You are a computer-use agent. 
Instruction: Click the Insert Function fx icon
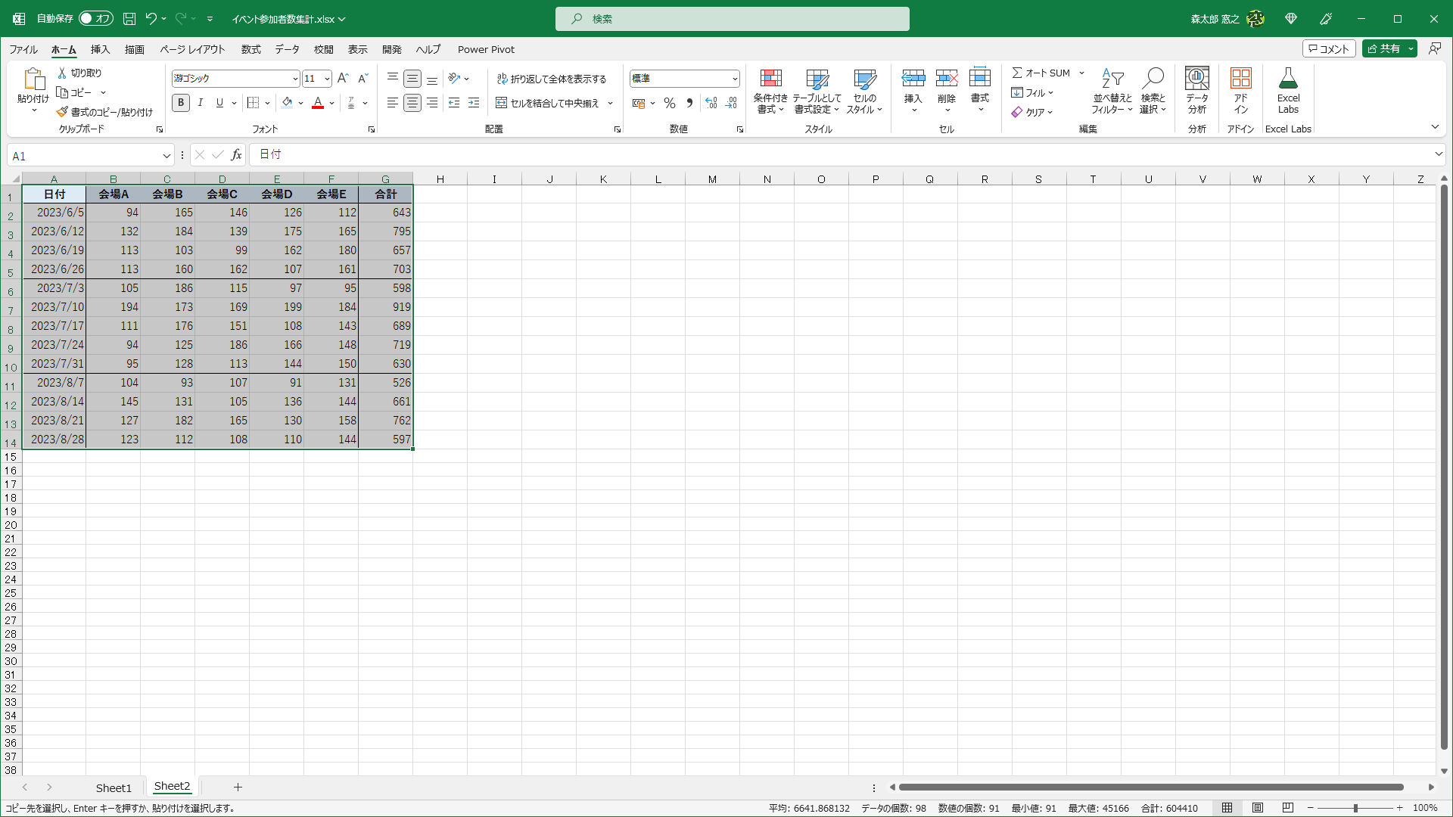[236, 155]
